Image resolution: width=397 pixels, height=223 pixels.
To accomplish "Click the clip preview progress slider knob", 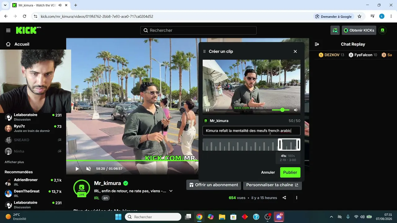I will point(282,110).
